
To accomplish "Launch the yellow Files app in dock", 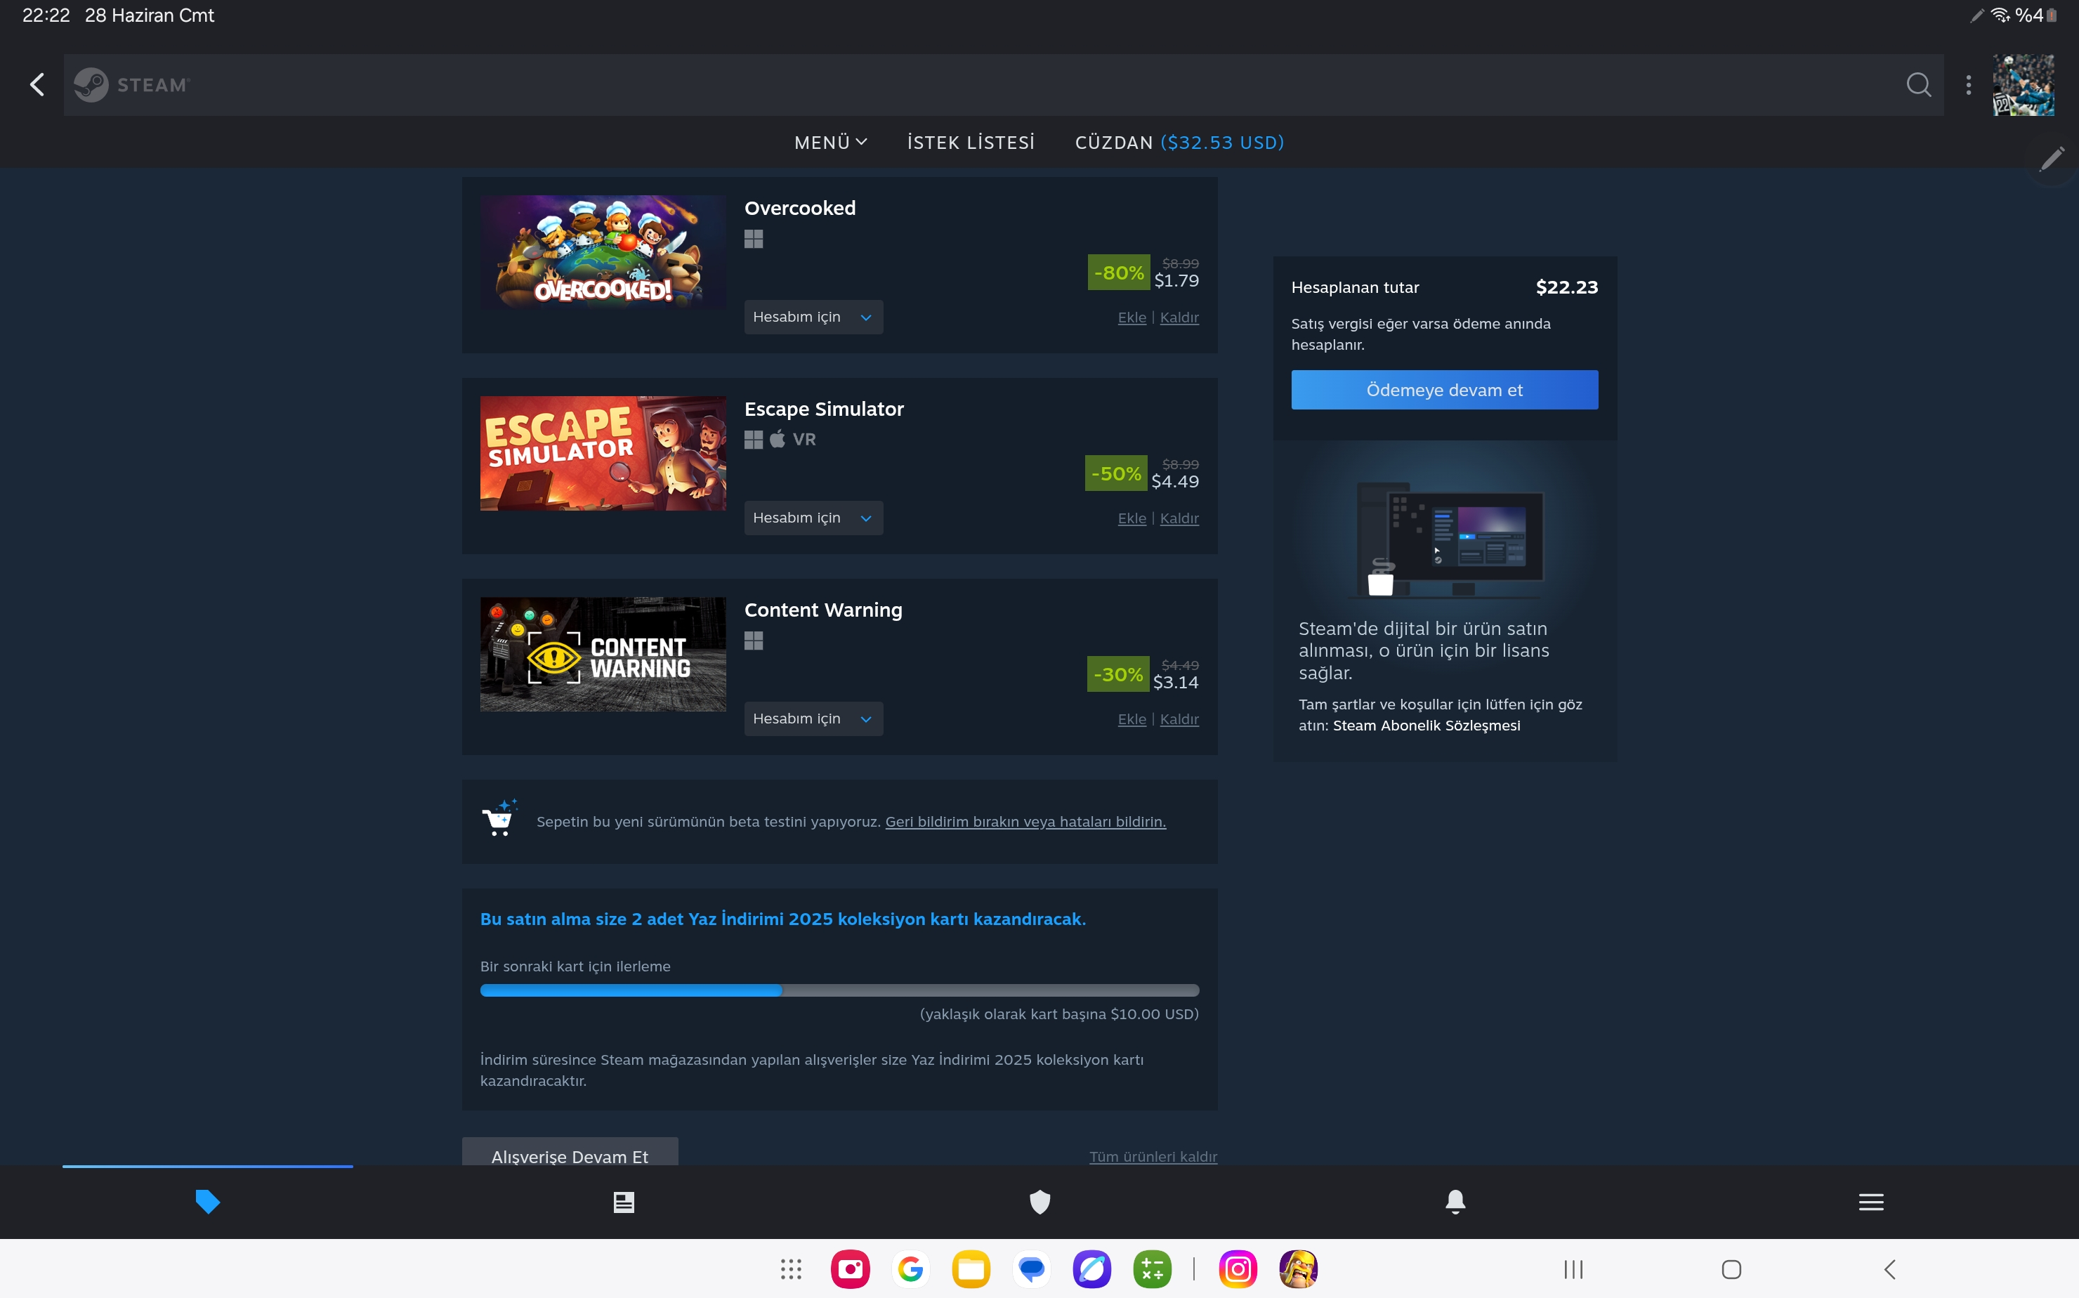I will pos(971,1268).
